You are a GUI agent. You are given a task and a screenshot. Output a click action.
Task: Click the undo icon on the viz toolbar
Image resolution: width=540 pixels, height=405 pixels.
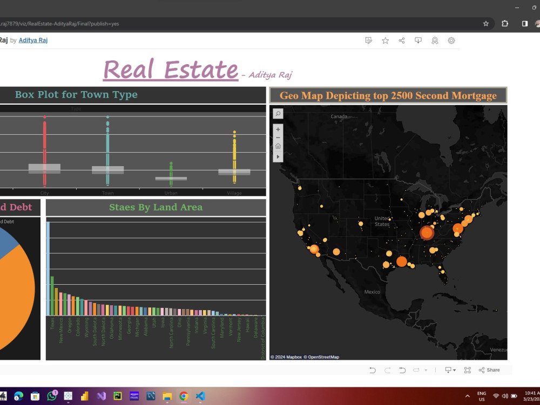point(372,370)
